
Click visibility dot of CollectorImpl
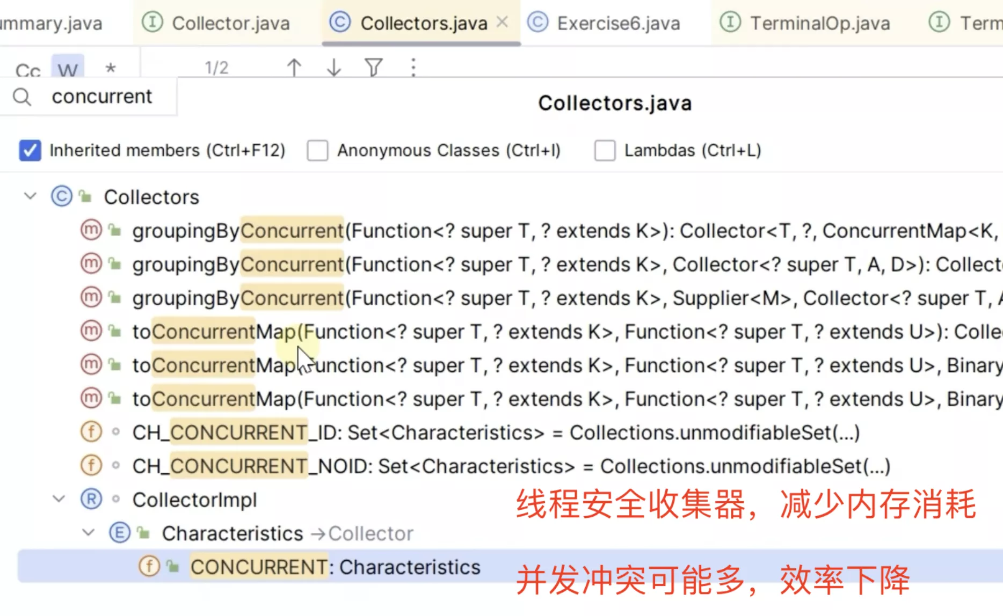(x=115, y=499)
